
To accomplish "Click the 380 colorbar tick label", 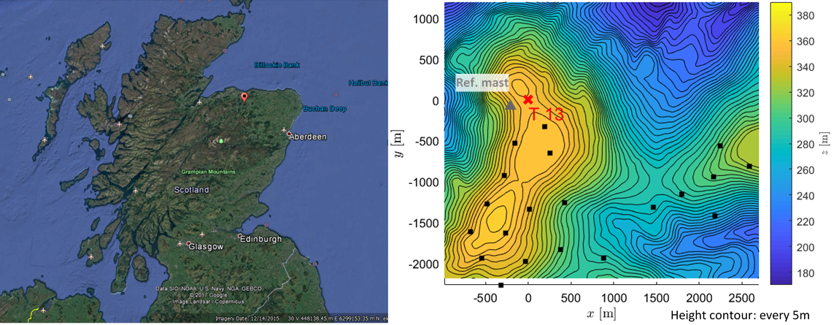I will click(805, 15).
